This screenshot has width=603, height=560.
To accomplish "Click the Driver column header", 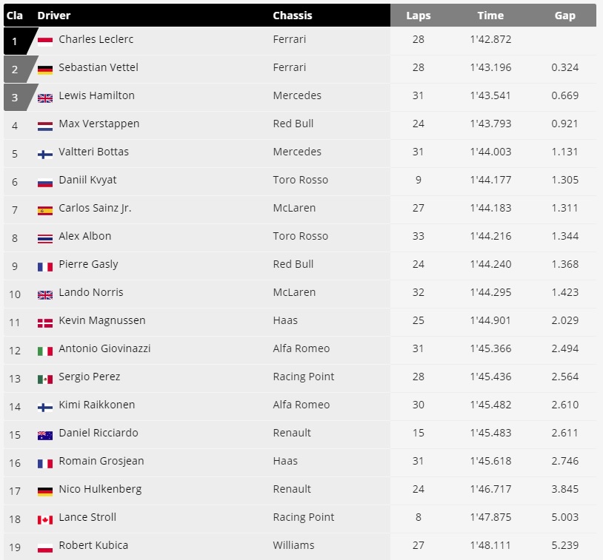I will [54, 16].
